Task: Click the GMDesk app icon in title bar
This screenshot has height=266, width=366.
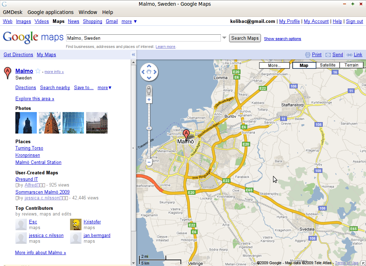Action: pos(4,4)
